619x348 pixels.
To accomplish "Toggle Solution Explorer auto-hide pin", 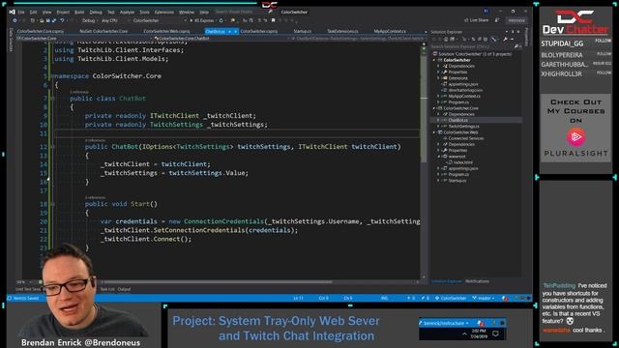I will point(513,32).
